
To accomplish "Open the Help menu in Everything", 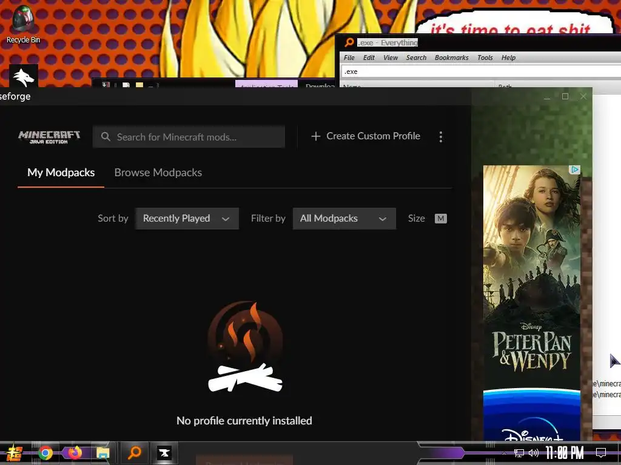I will (508, 58).
